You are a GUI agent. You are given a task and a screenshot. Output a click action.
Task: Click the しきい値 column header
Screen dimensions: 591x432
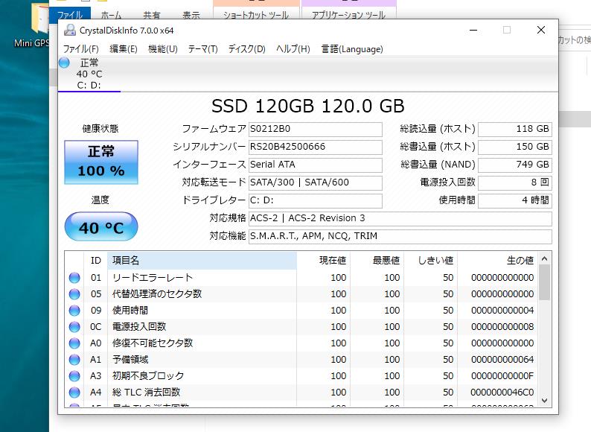(430, 261)
